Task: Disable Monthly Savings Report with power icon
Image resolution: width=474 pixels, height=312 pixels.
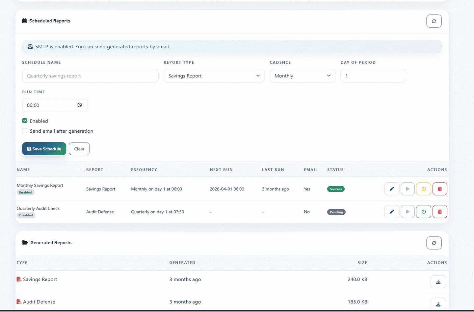Action: (424, 189)
